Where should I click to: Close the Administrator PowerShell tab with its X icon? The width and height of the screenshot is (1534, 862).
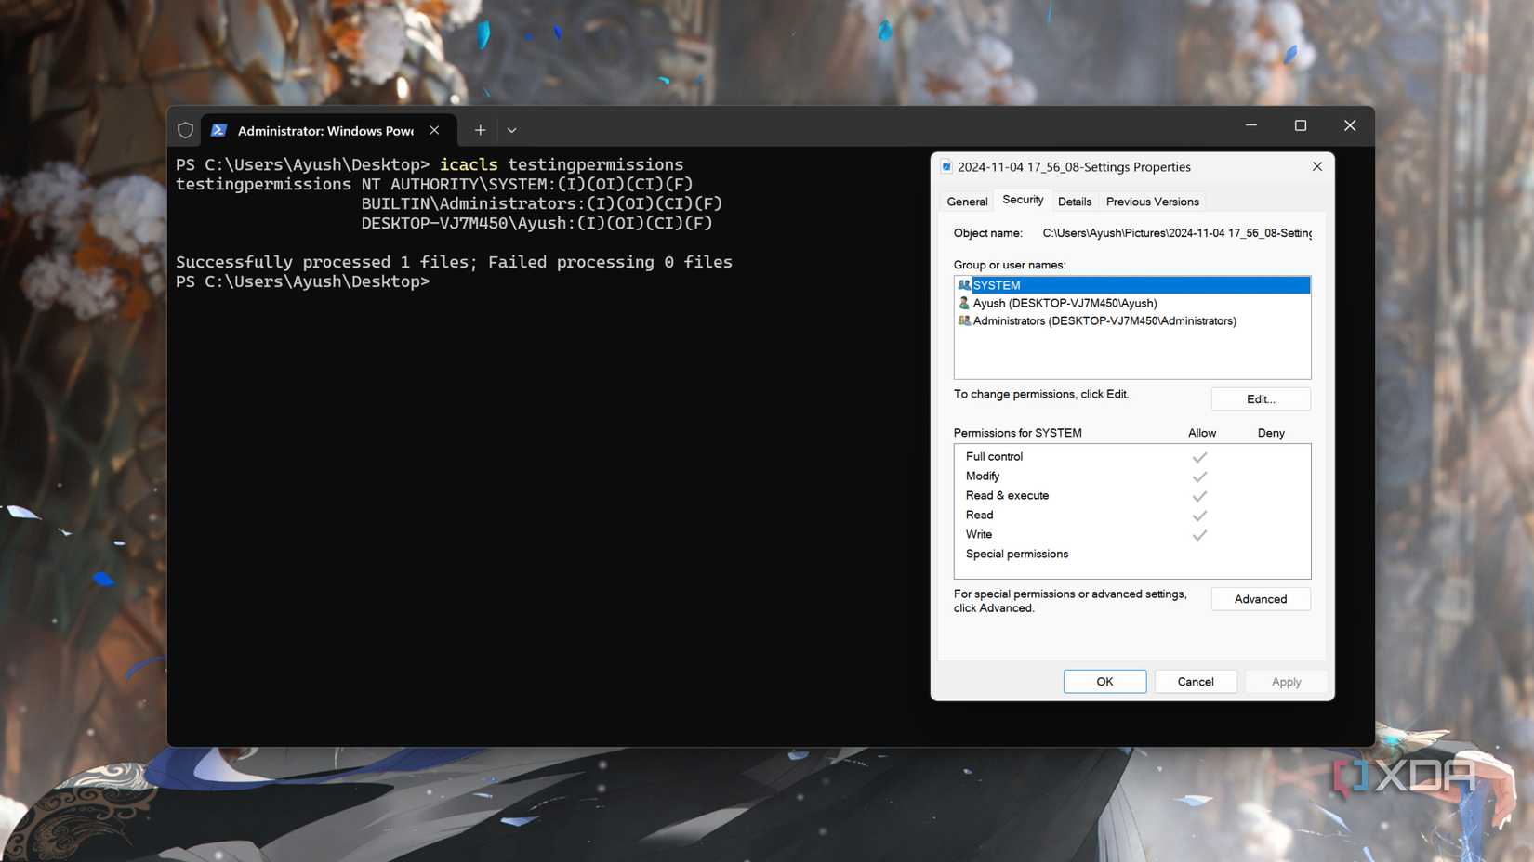[x=434, y=130]
